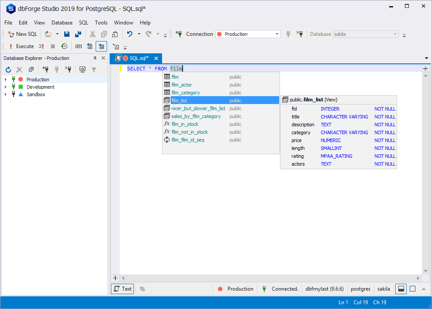Undo the last action
Viewport: 432px width, 309px height.
[x=129, y=34]
